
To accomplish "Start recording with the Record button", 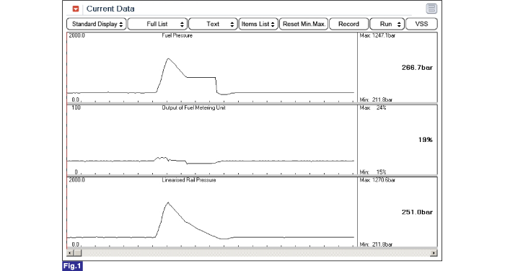I will [x=348, y=24].
